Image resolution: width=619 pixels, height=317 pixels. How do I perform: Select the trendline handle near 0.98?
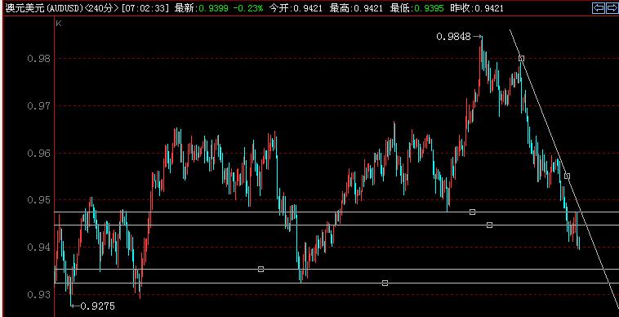coord(521,59)
